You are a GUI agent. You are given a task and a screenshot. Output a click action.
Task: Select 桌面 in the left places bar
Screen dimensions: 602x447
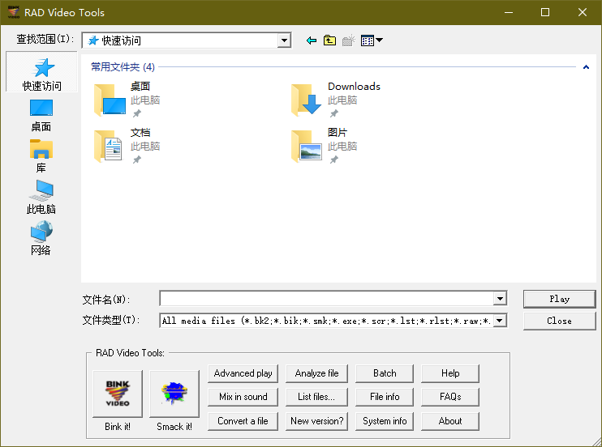pos(41,115)
